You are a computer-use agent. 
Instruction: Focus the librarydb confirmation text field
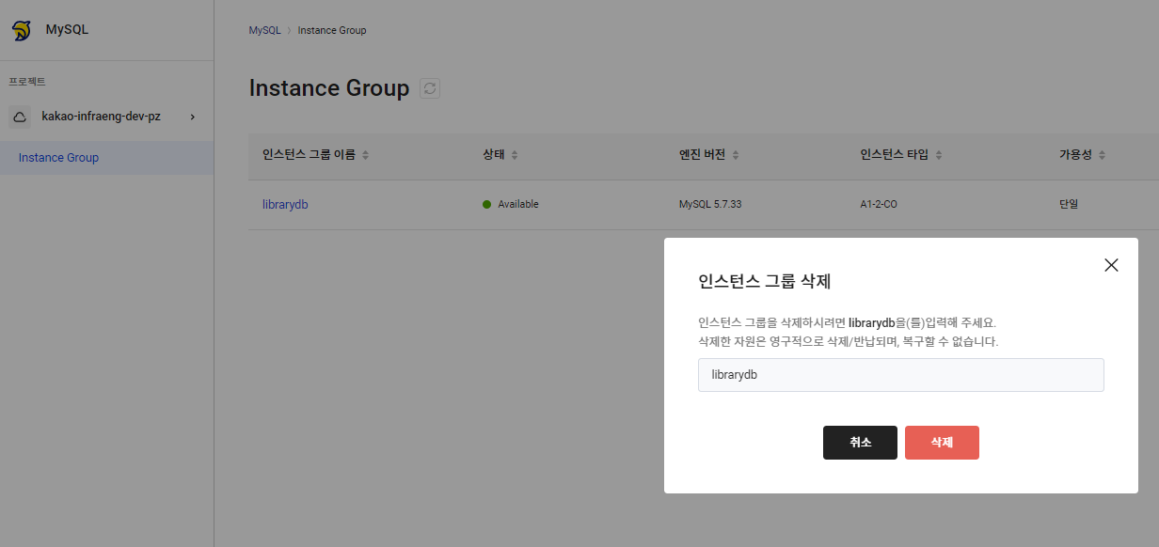pyautogui.click(x=900, y=375)
